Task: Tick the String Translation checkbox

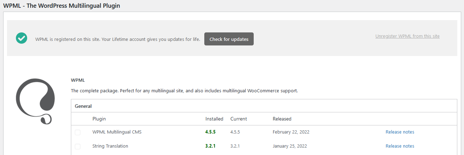Action: pyautogui.click(x=78, y=147)
